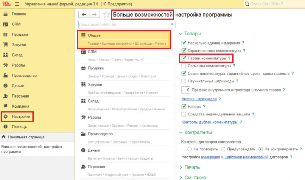The height and width of the screenshot is (180, 305).
Task: Open the 1C main menu hamburger icon
Action: click(x=17, y=4)
